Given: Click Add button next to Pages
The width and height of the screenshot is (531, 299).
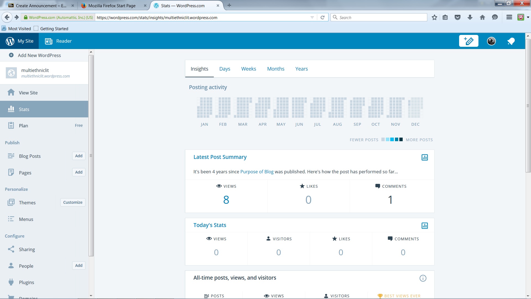Looking at the screenshot, I should click(79, 172).
